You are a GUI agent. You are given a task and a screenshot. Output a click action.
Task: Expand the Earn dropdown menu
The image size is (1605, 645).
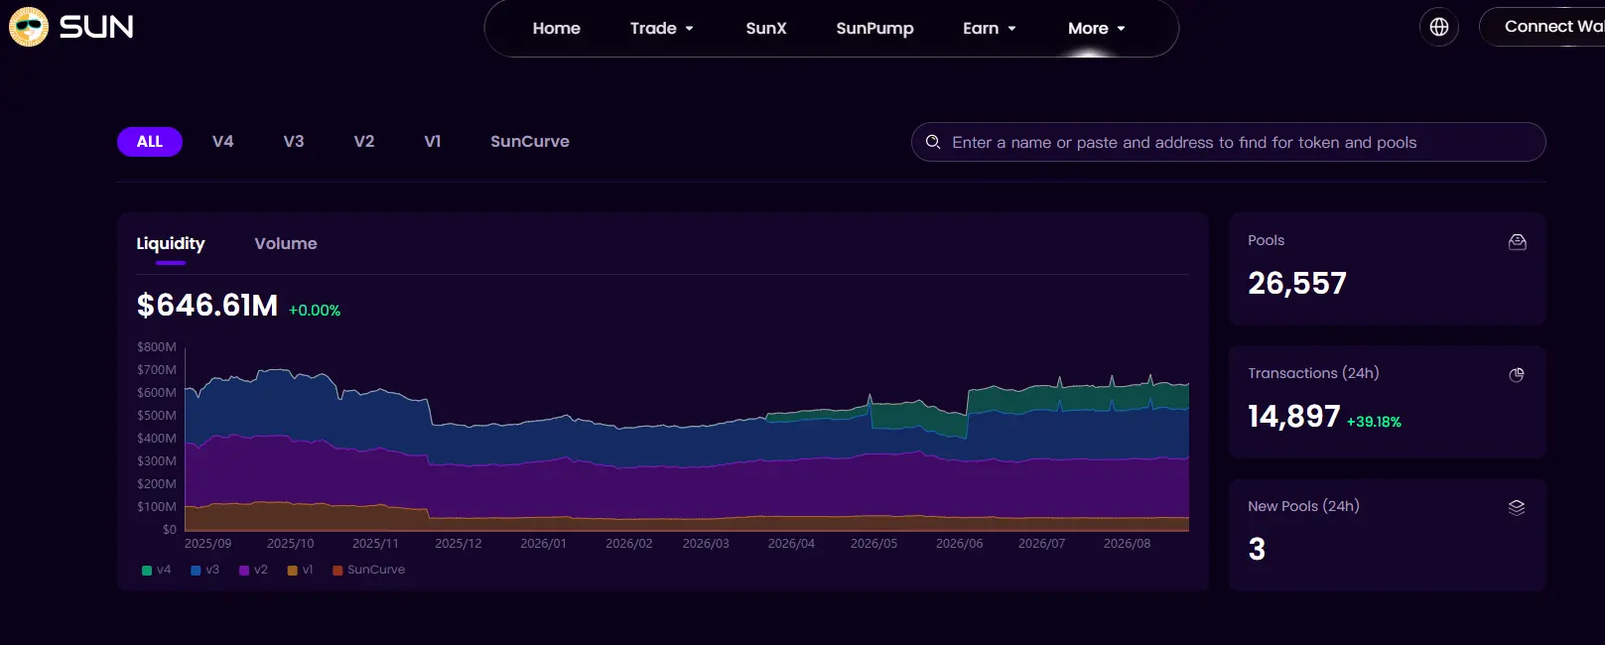click(x=990, y=28)
